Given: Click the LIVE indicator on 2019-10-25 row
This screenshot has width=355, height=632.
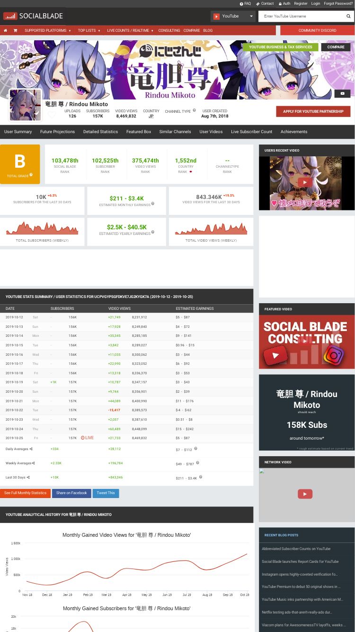Looking at the screenshot, I should pos(87,438).
